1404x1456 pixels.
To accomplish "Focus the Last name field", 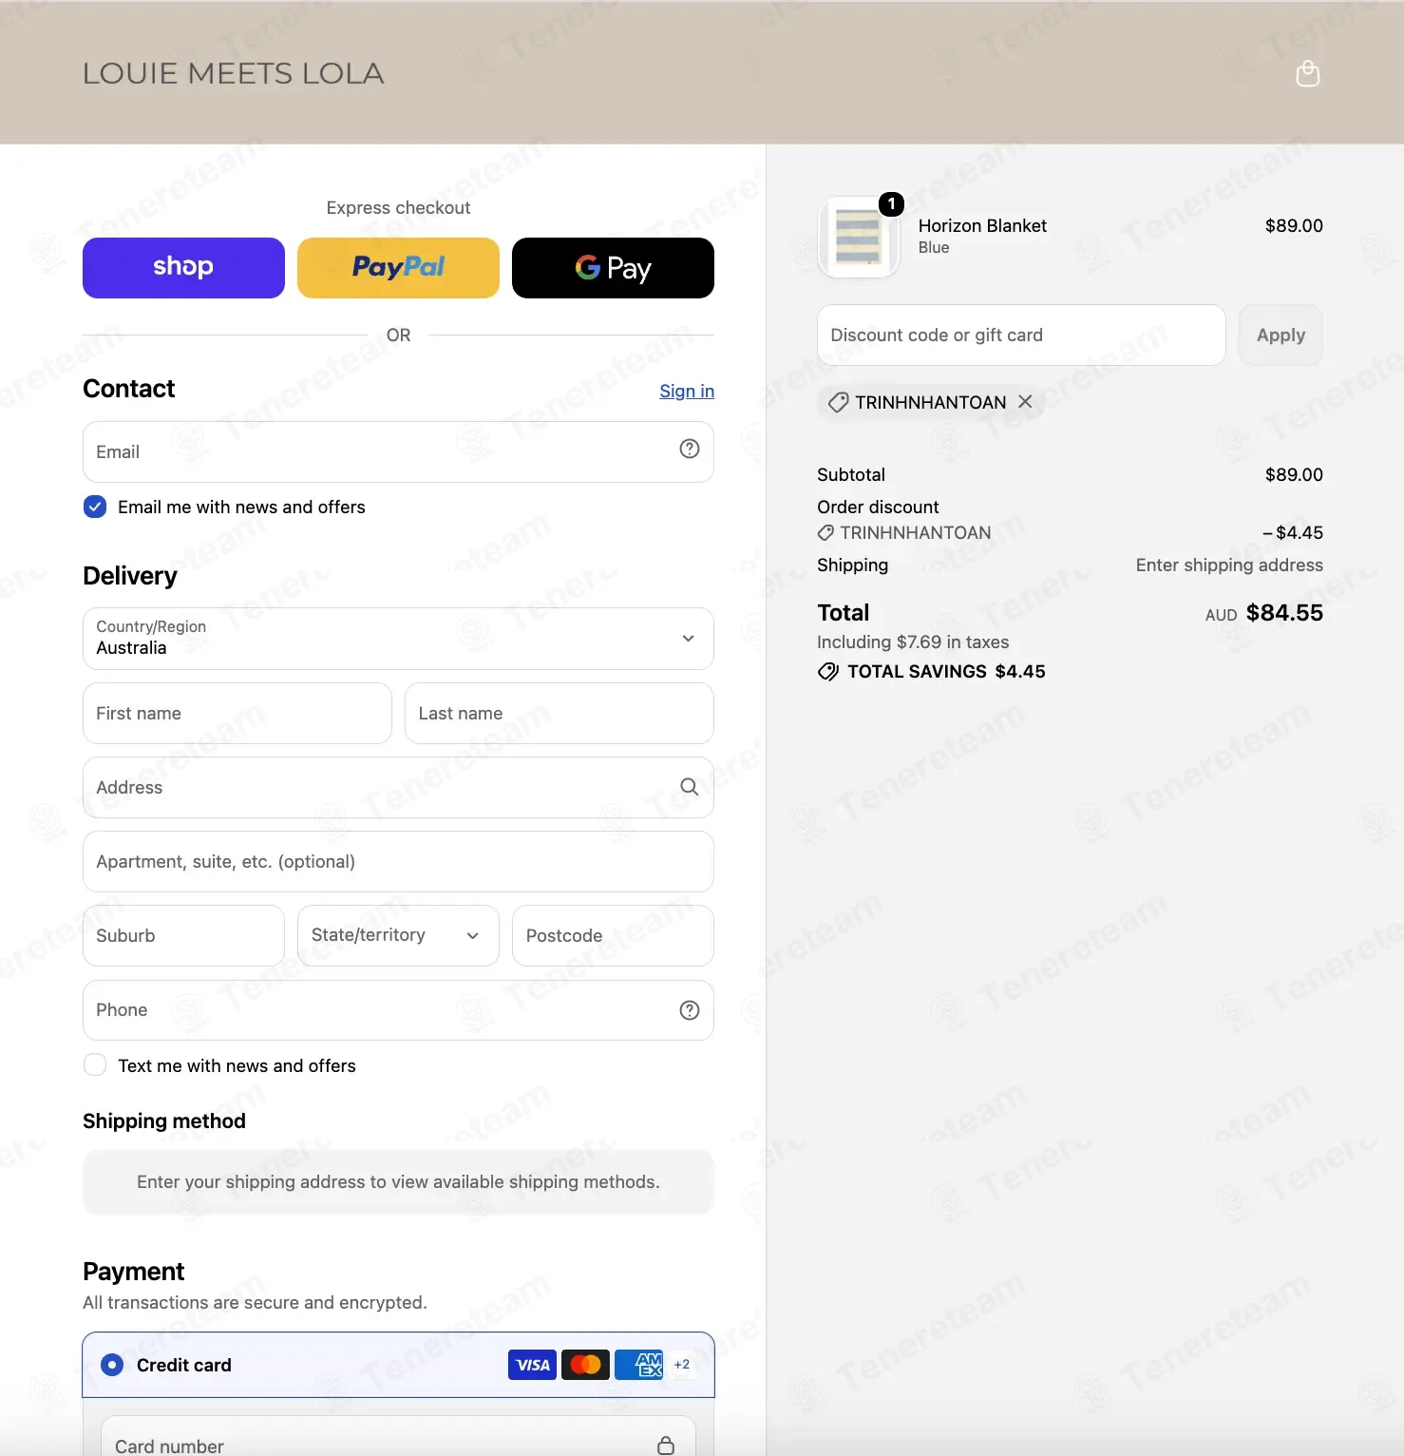I will 560,714.
